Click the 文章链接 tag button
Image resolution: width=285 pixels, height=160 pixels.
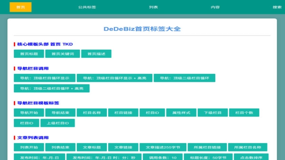click(x=123, y=147)
